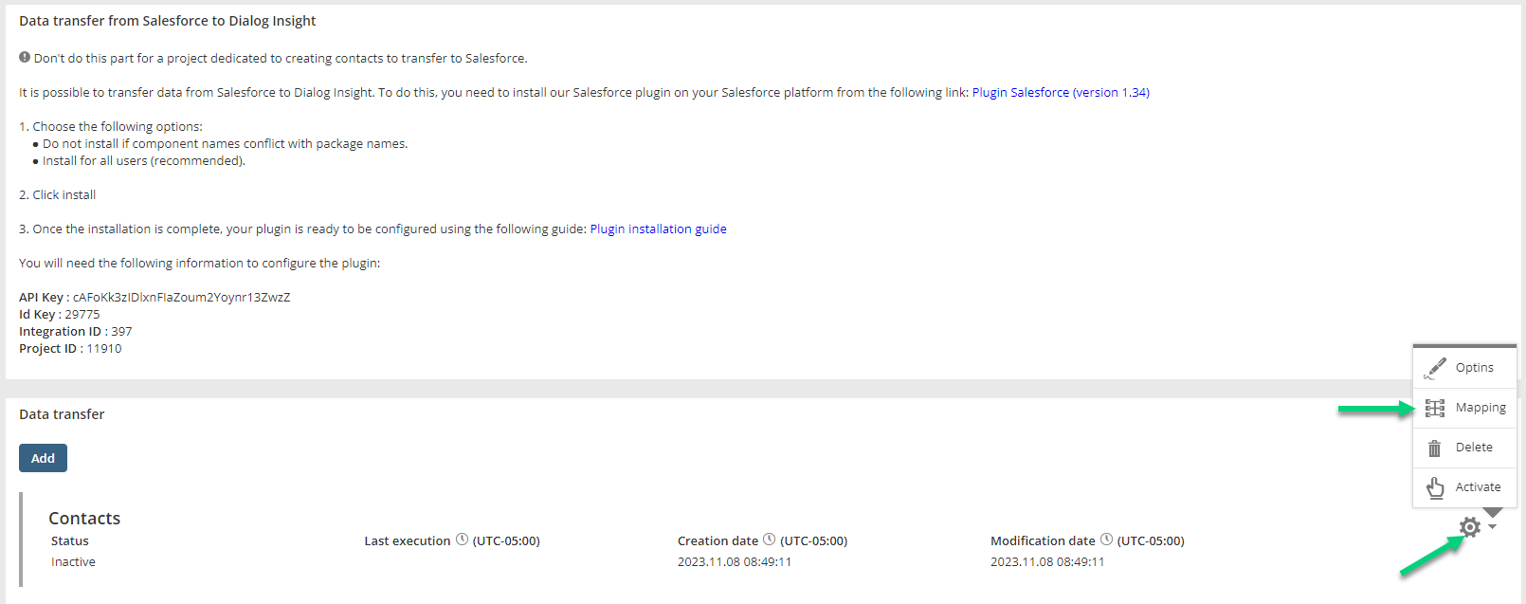Click the Contacts transfer title

click(x=84, y=519)
